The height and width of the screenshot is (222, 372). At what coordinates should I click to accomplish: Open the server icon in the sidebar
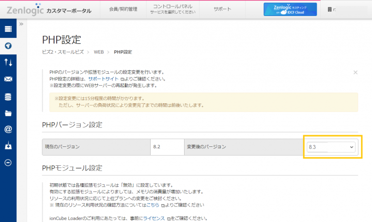pyautogui.click(x=8, y=29)
